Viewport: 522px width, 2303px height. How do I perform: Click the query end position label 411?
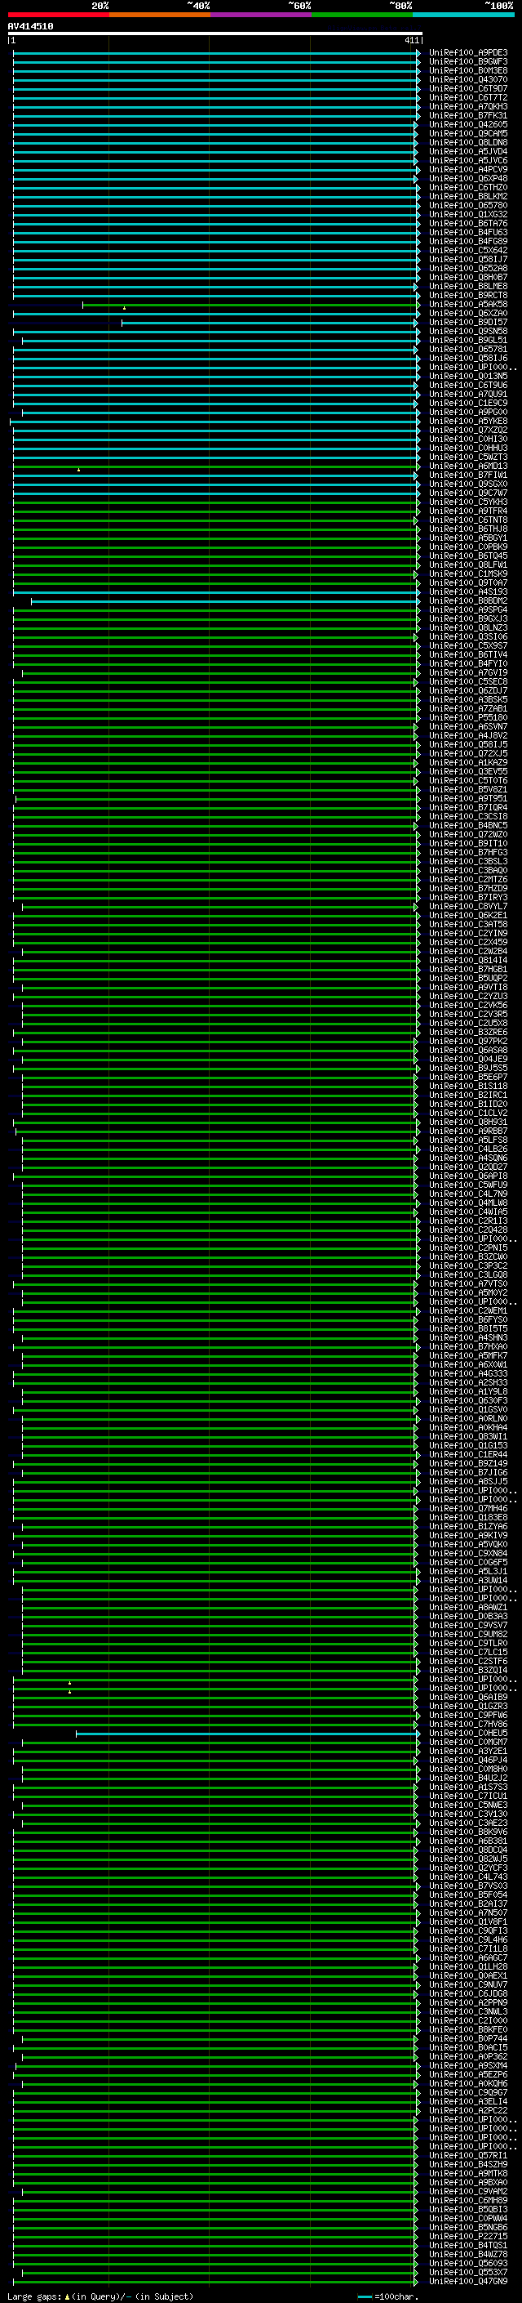click(x=410, y=40)
